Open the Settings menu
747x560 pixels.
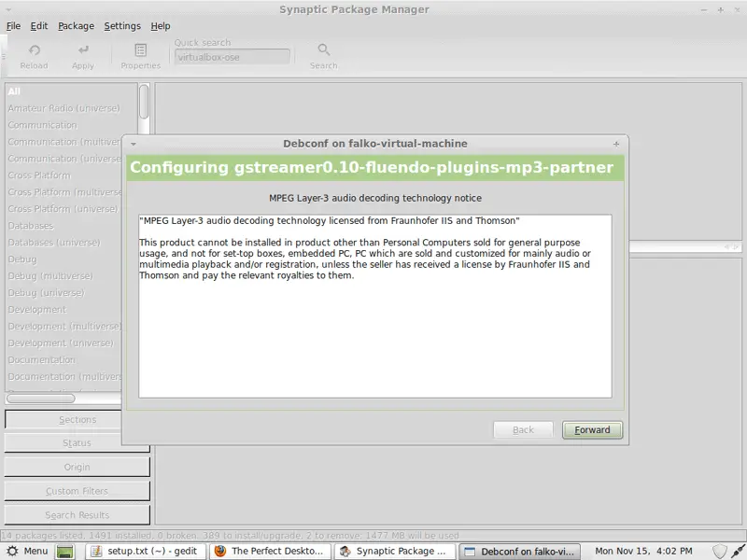pos(122,26)
